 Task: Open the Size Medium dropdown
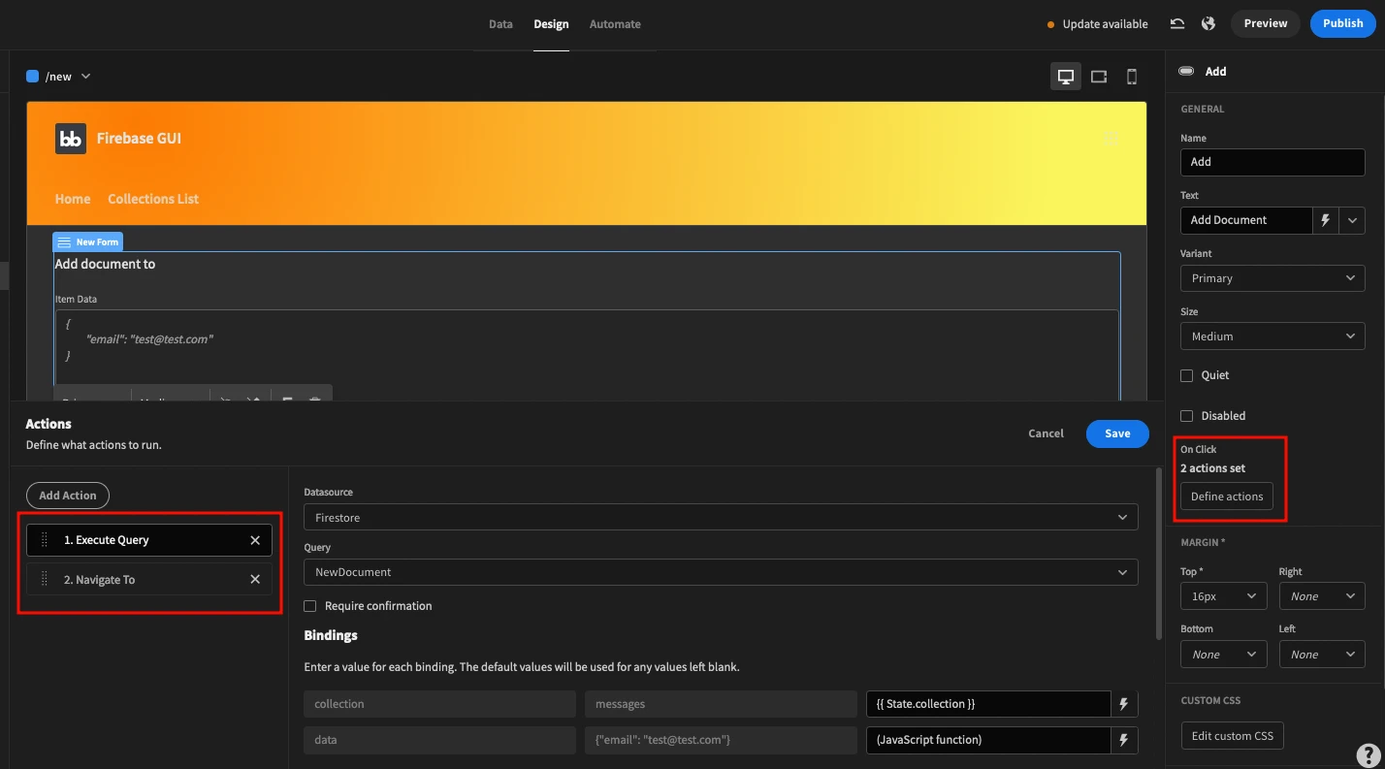1272,336
